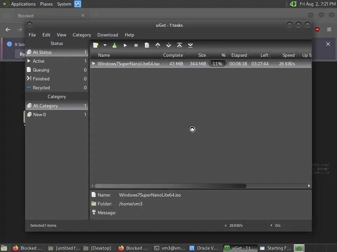Filter by Recycled downloads

(x=57, y=88)
